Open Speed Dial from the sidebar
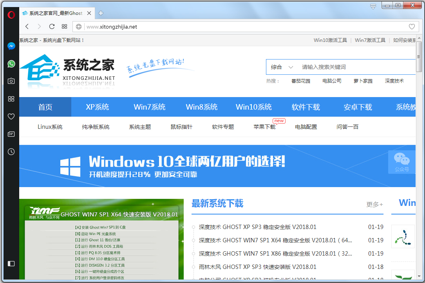Screen dimensions: 425x283 click(x=11, y=99)
